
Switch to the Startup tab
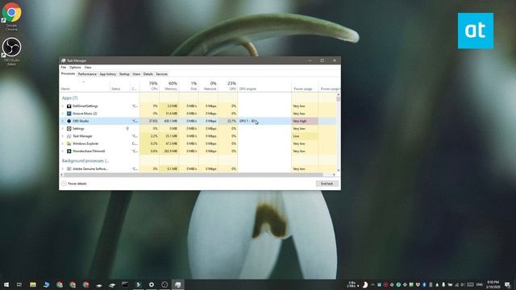124,74
